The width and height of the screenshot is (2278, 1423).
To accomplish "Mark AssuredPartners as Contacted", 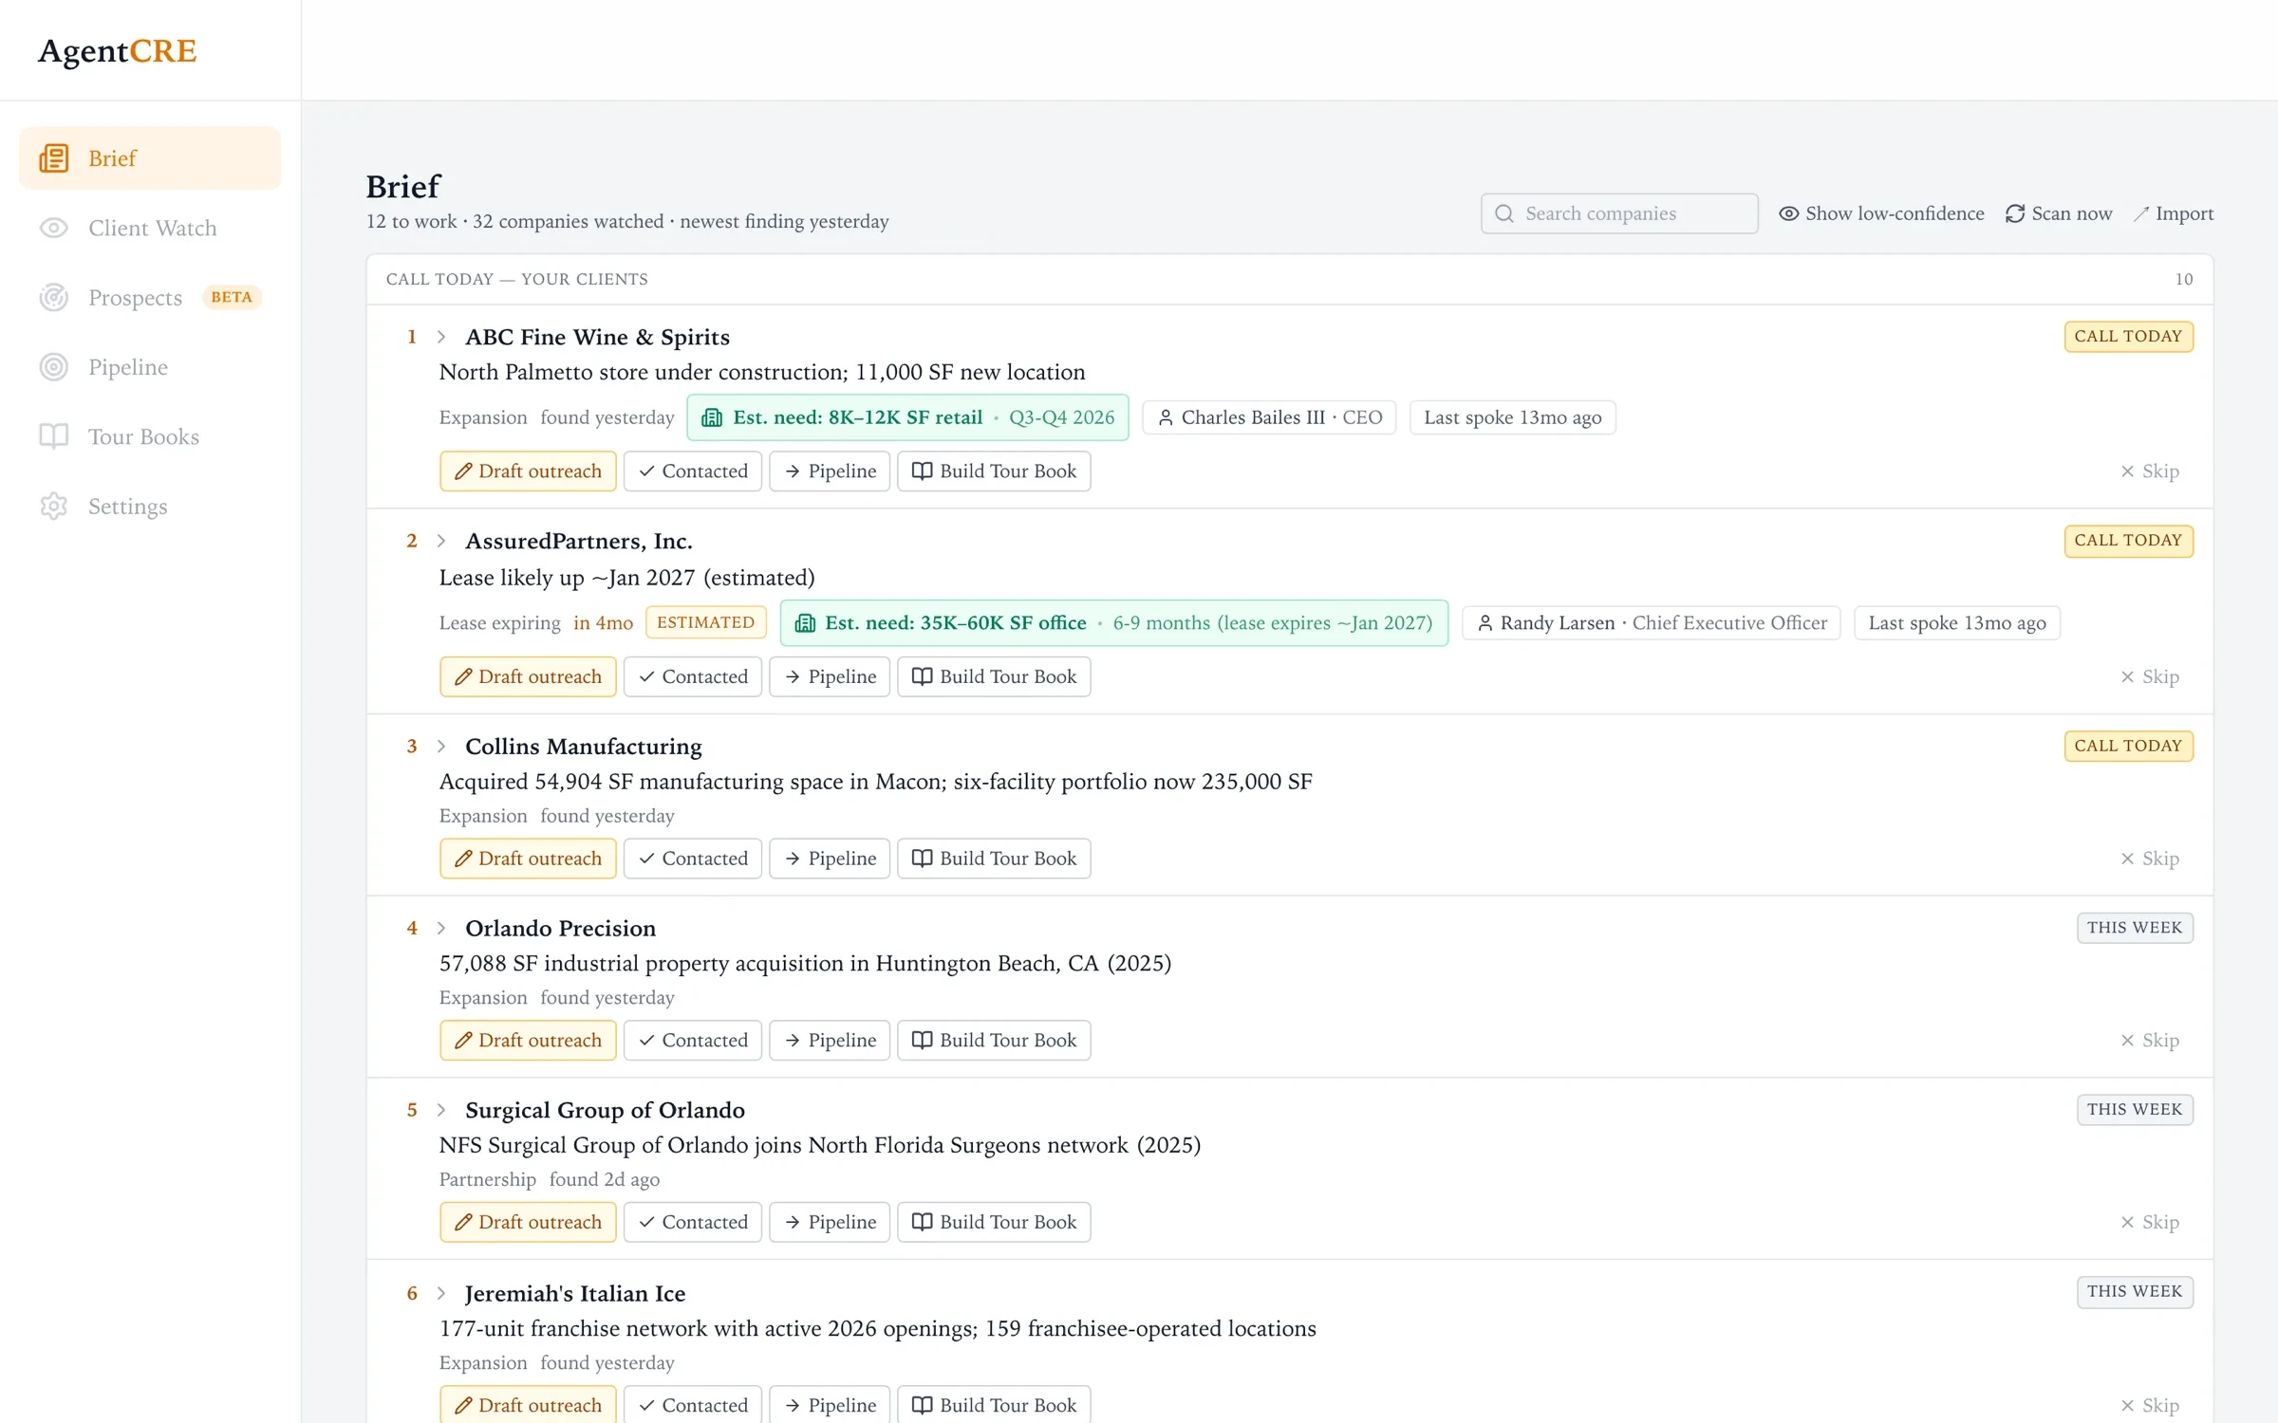I will point(693,676).
